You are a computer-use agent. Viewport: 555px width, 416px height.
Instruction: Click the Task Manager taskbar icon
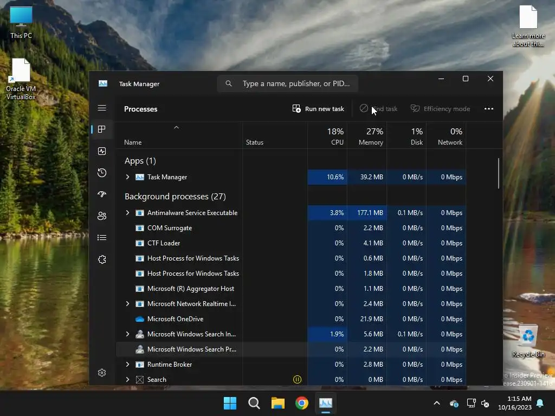[x=326, y=403]
